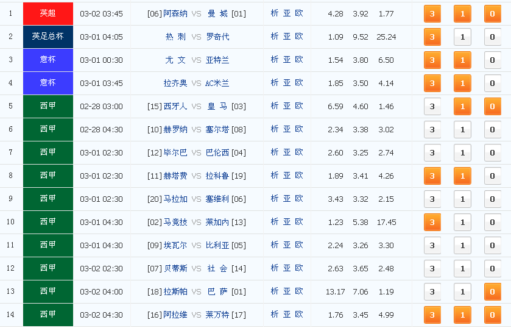Screen dimensions: 511x328
Task: Toggle the "0" pick for 拉斯帕 vs 巴萨
Action: tap(493, 292)
